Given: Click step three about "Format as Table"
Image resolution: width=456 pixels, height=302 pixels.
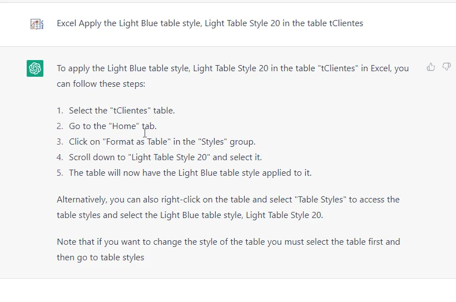Looking at the screenshot, I should (162, 142).
